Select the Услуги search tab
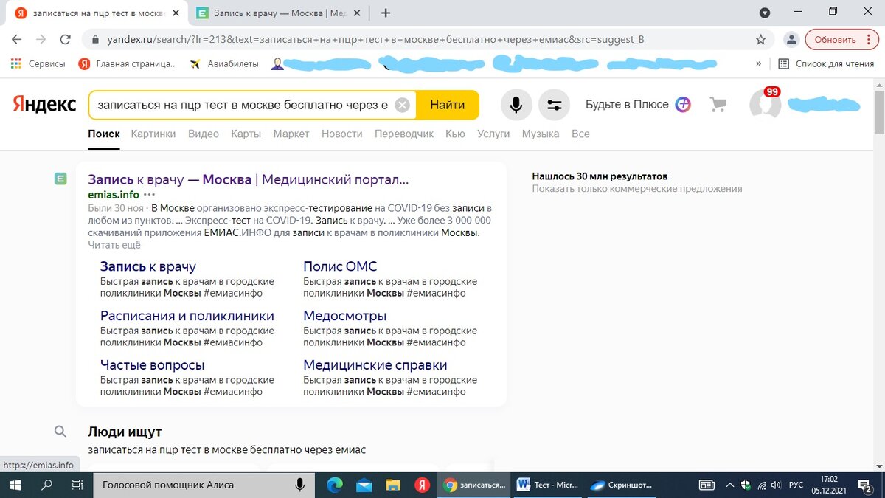 point(493,134)
